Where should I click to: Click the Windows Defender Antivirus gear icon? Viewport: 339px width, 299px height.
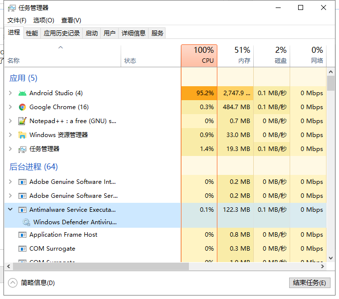pos(26,222)
